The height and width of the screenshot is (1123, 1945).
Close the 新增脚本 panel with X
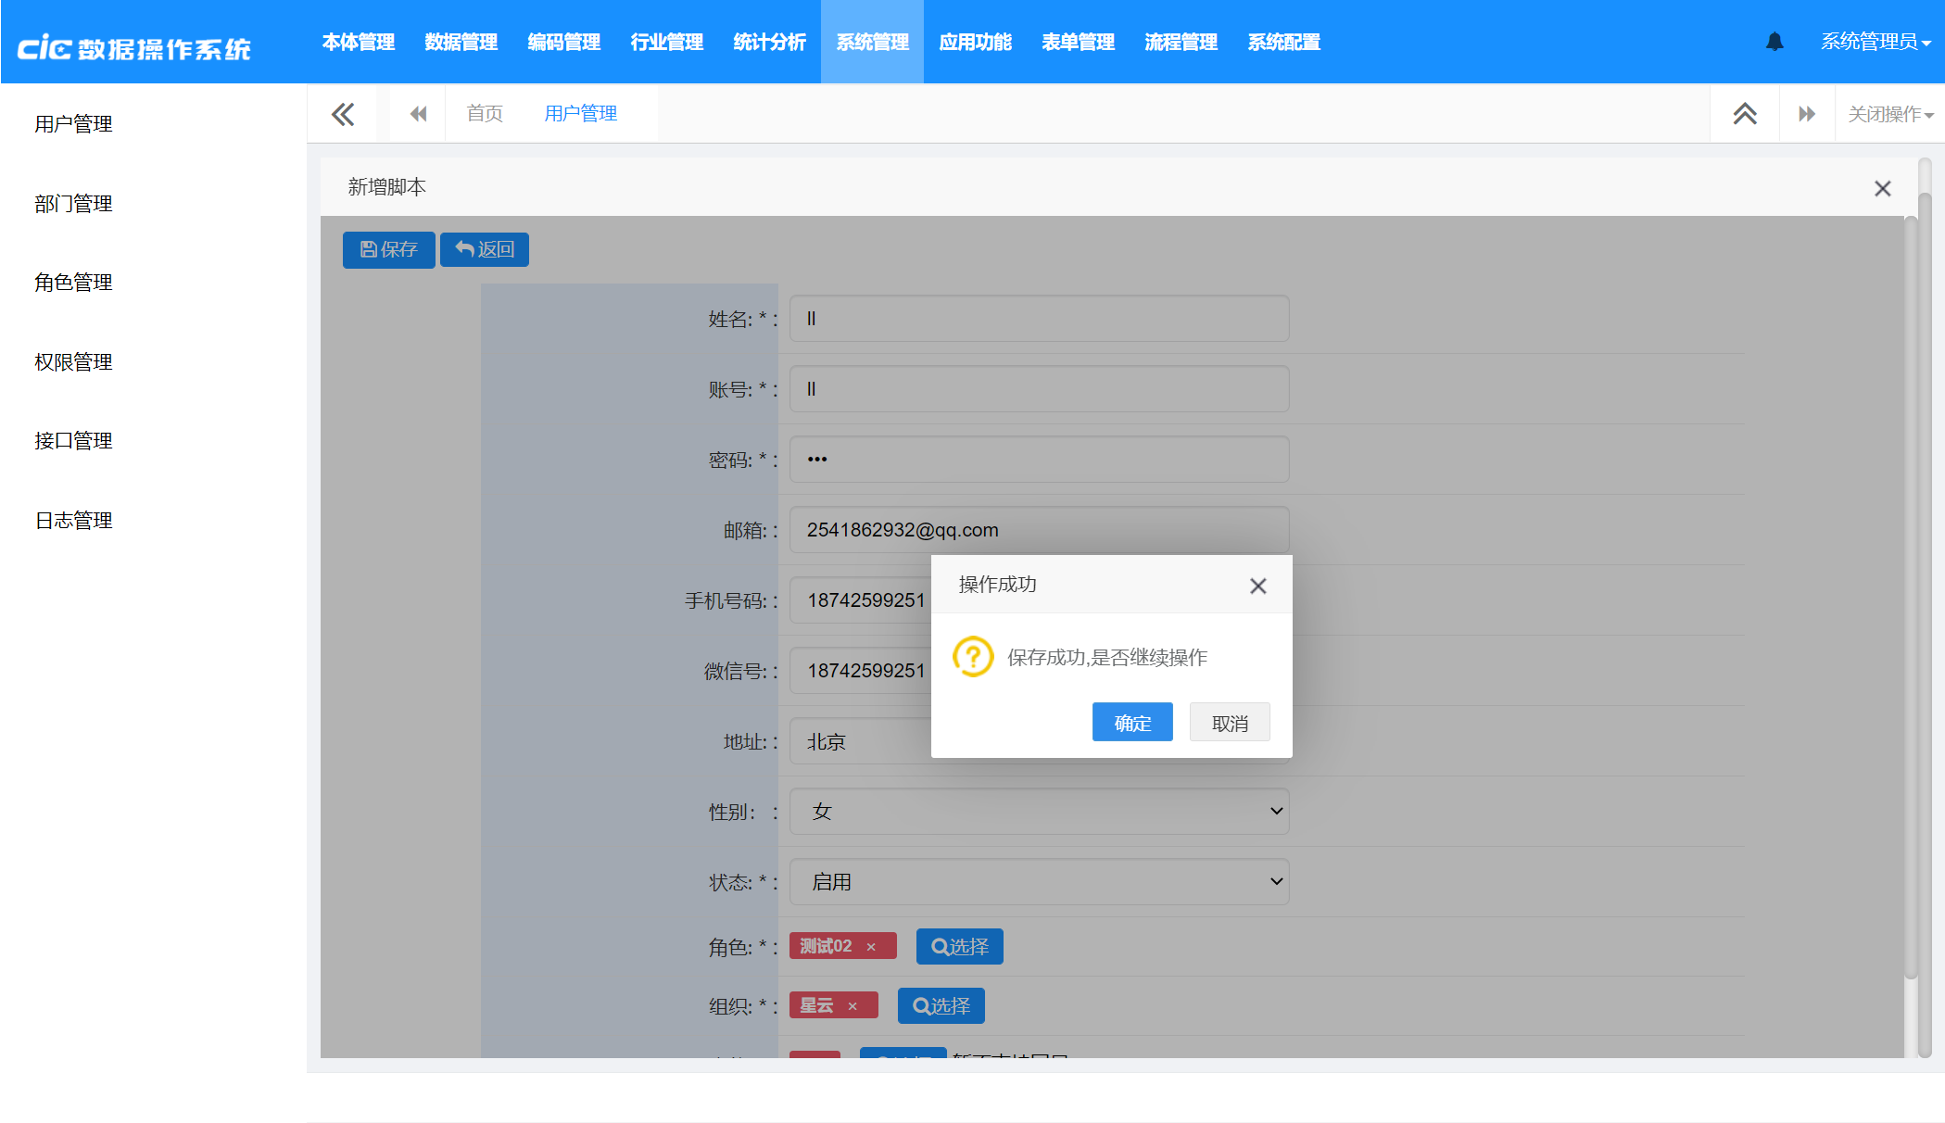(x=1882, y=188)
